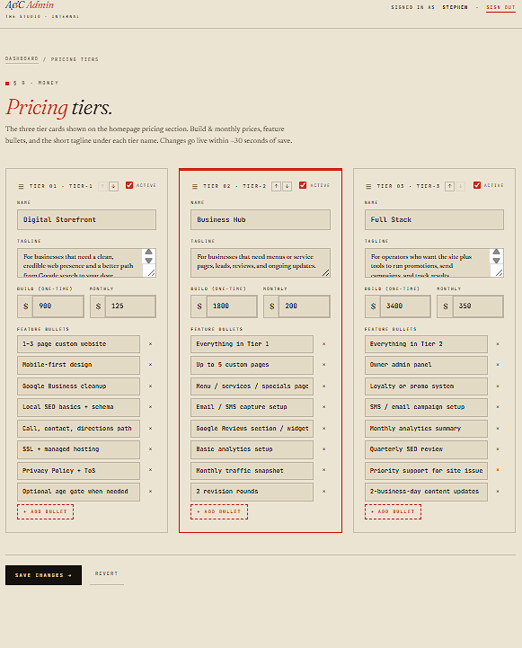Edit the 'Monthly analytics summary' bullet field

(426, 429)
